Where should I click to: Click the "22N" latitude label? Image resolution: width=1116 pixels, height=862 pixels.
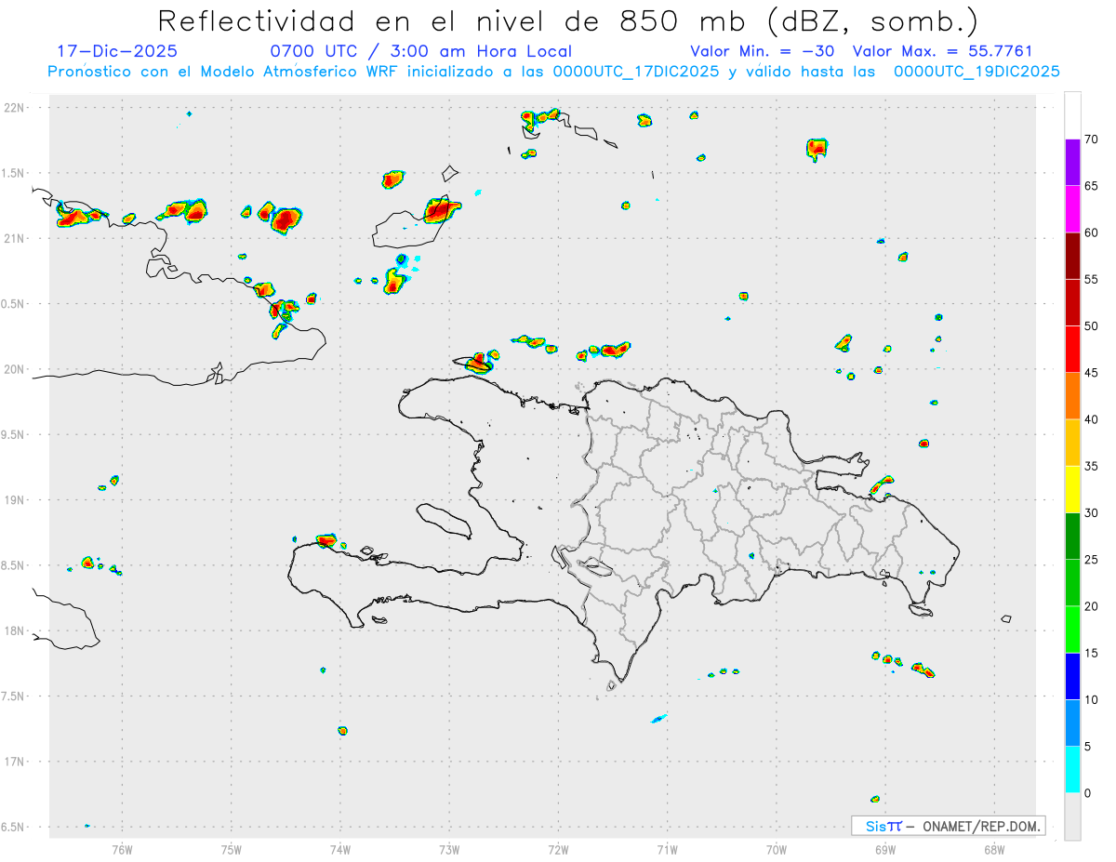[15, 108]
